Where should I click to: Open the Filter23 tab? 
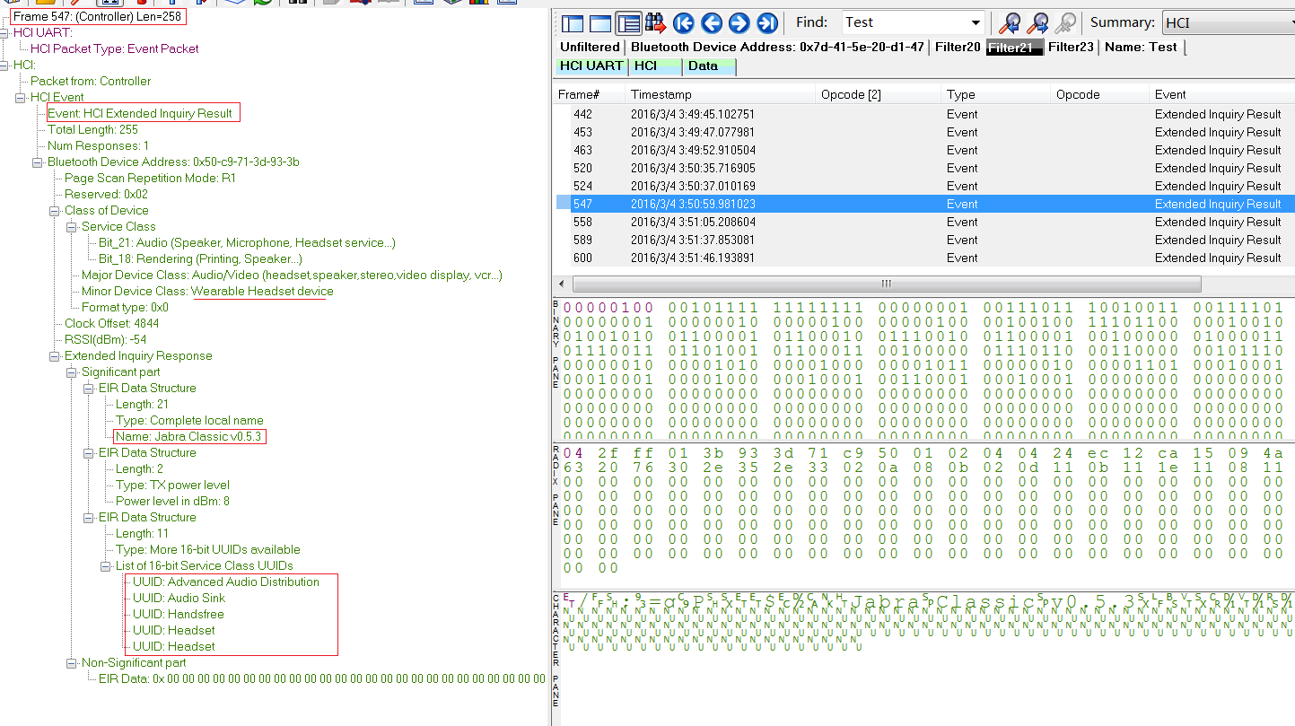[x=1072, y=46]
